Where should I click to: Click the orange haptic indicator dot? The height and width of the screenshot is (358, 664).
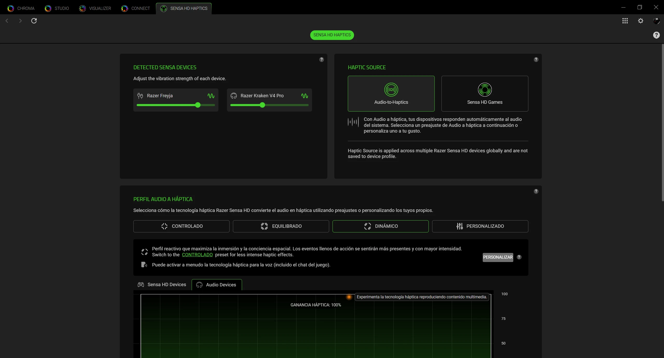[349, 297]
